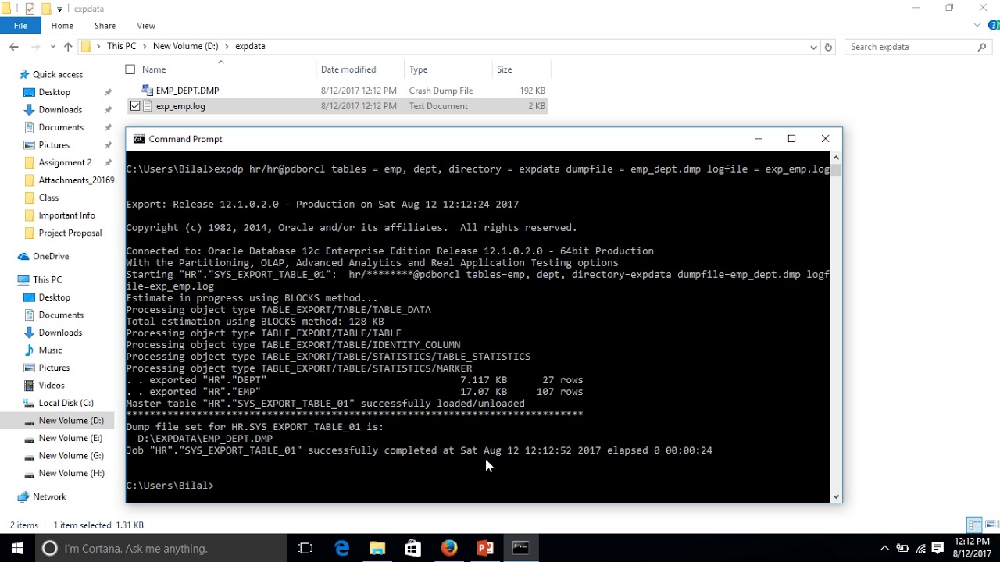The height and width of the screenshot is (562, 1000).
Task: Navigate to New Volume (D:) breadcrumb
Action: [186, 47]
